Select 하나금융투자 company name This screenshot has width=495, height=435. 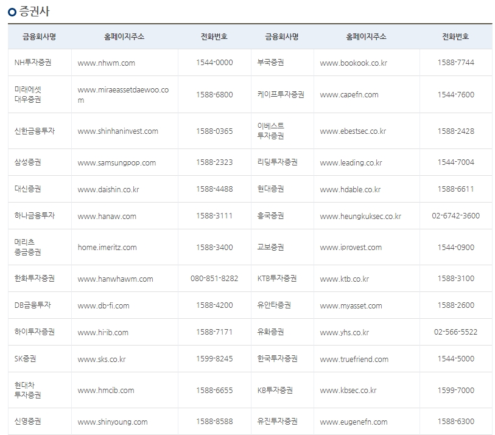point(35,216)
